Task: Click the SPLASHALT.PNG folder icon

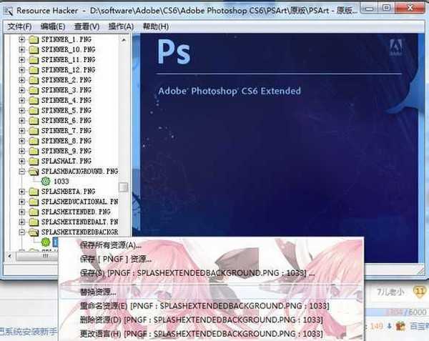Action: coord(33,161)
